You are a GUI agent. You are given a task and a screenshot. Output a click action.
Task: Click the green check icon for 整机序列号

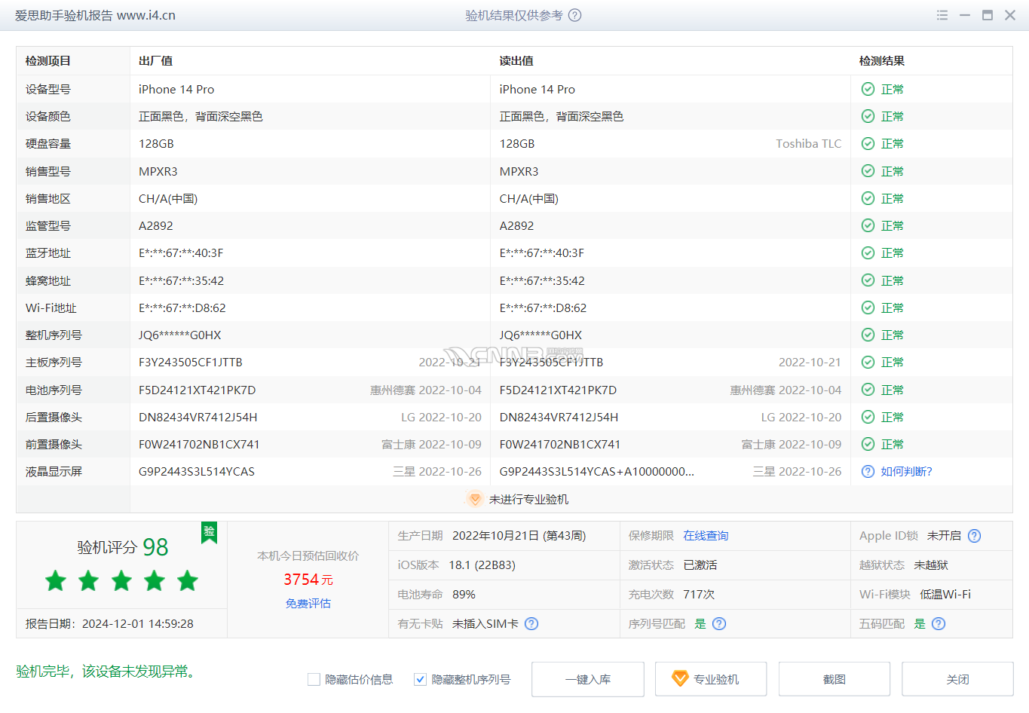point(868,335)
